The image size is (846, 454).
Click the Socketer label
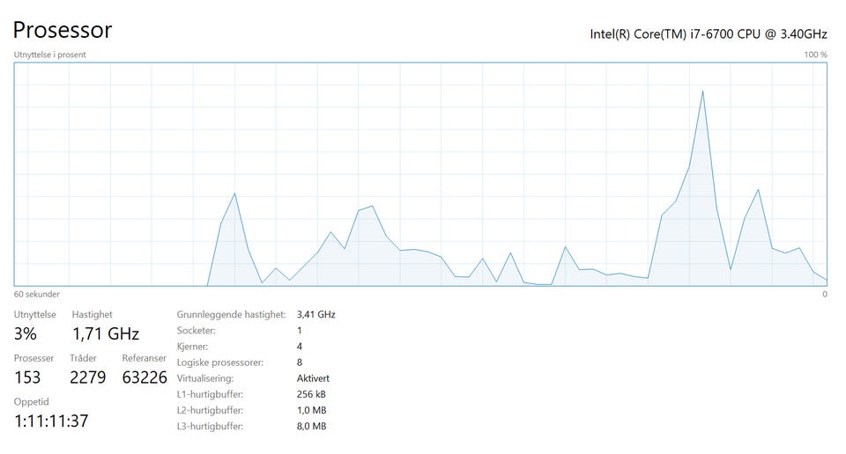tap(196, 331)
